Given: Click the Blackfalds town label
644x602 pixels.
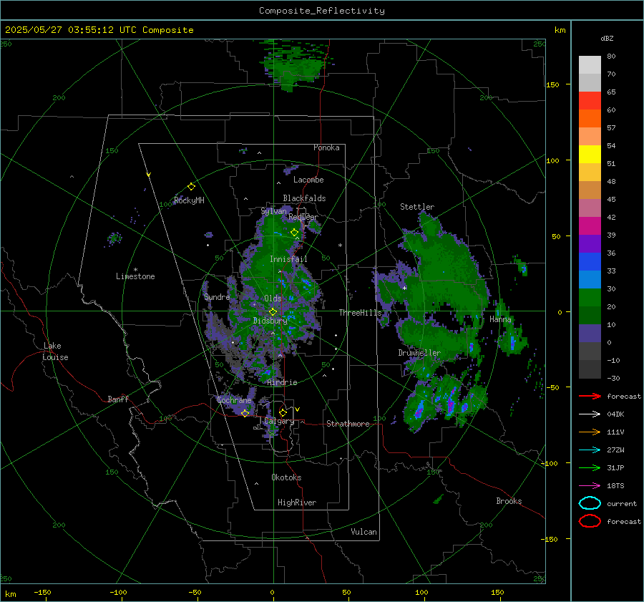Looking at the screenshot, I should (304, 198).
